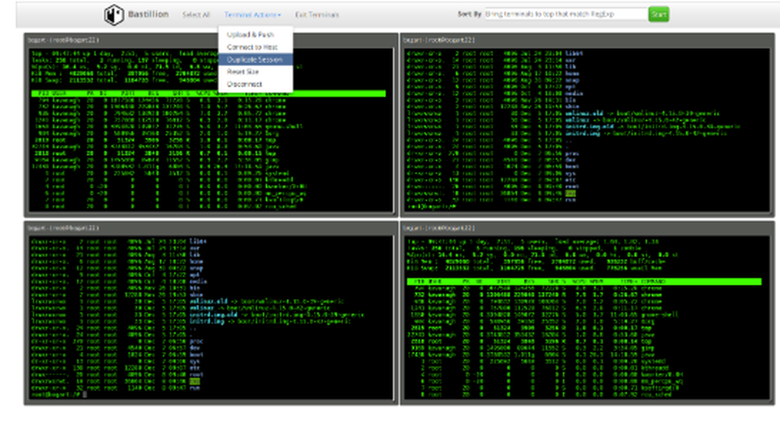The height and width of the screenshot is (422, 780).
Task: Select Duplicate Session menu entry
Action: pyautogui.click(x=255, y=60)
